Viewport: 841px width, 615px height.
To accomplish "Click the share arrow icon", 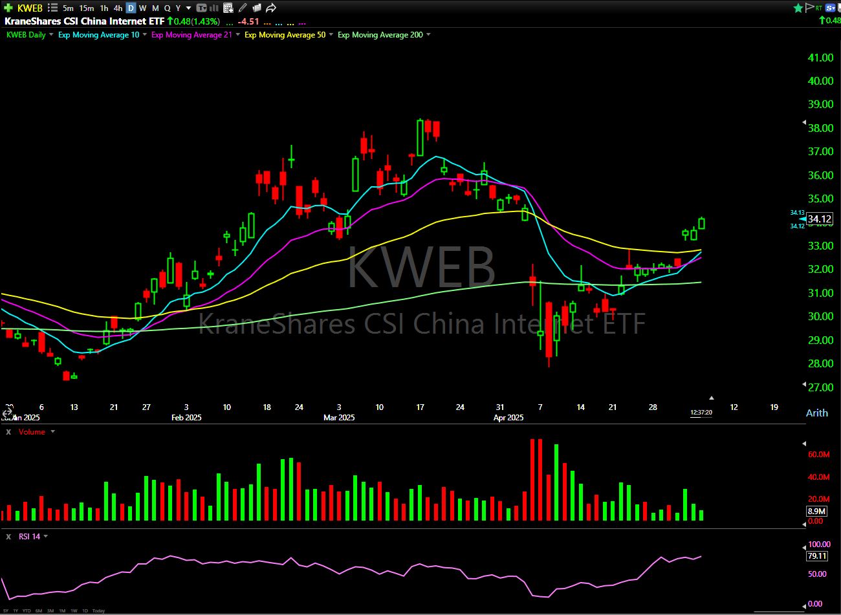I will 271,8.
